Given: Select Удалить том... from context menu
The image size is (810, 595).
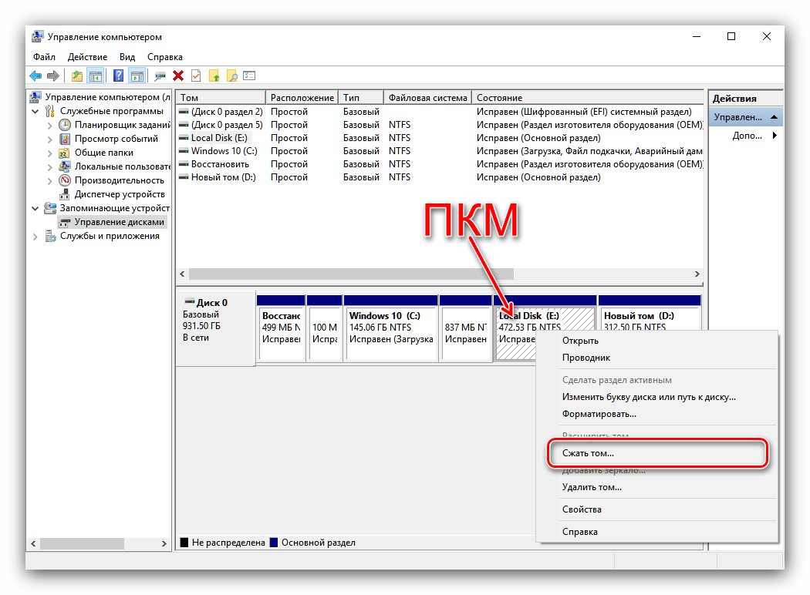Looking at the screenshot, I should 592,487.
